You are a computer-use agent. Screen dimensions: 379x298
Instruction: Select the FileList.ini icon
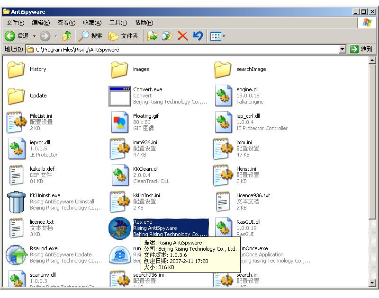pos(17,122)
